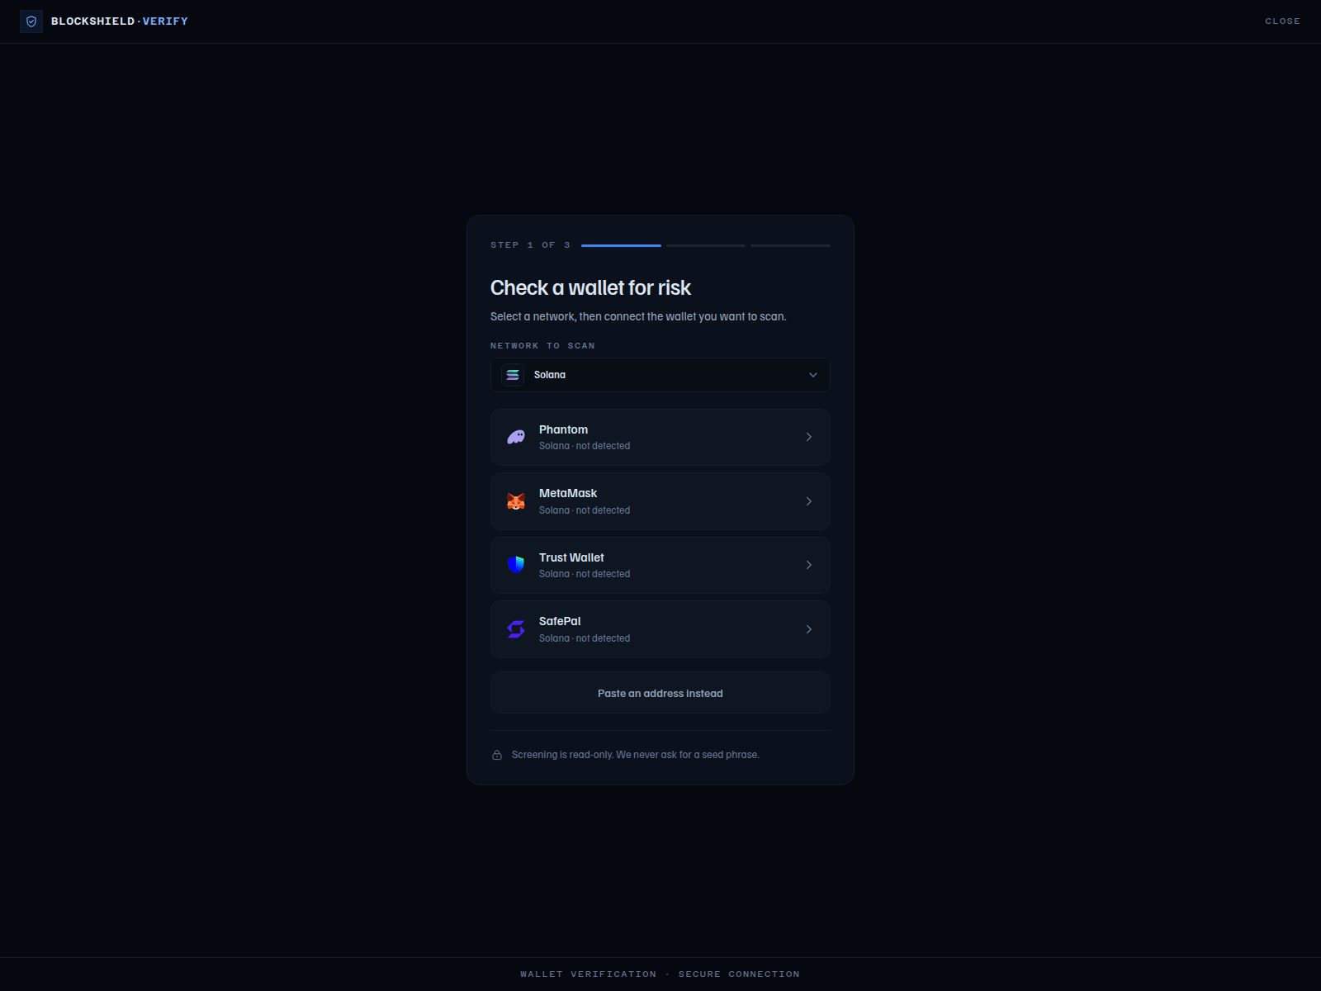Screen dimensions: 1321x991
Task: Open MetaMask row's right chevron
Action: (809, 501)
